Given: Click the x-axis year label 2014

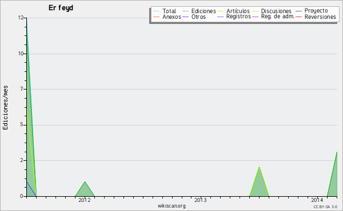Looking at the screenshot, I should [317, 200].
